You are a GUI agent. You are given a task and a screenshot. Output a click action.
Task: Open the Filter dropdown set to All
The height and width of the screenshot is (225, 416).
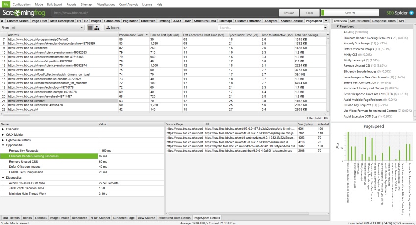(46, 28)
